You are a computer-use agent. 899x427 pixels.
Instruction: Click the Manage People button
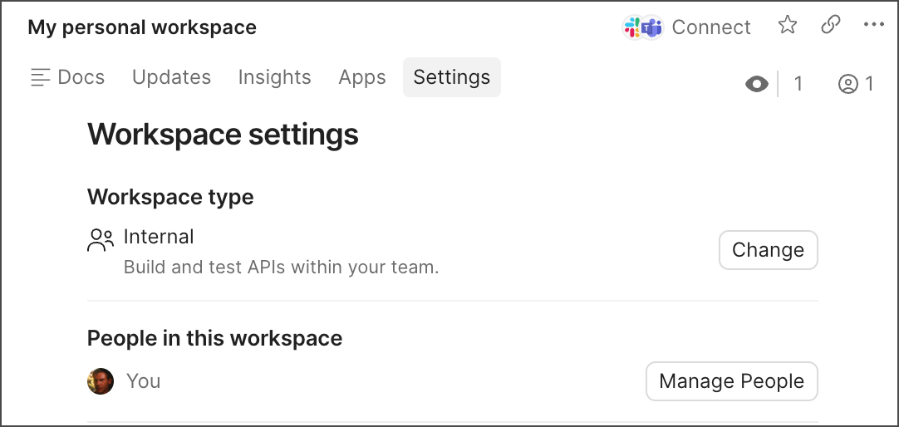point(731,381)
